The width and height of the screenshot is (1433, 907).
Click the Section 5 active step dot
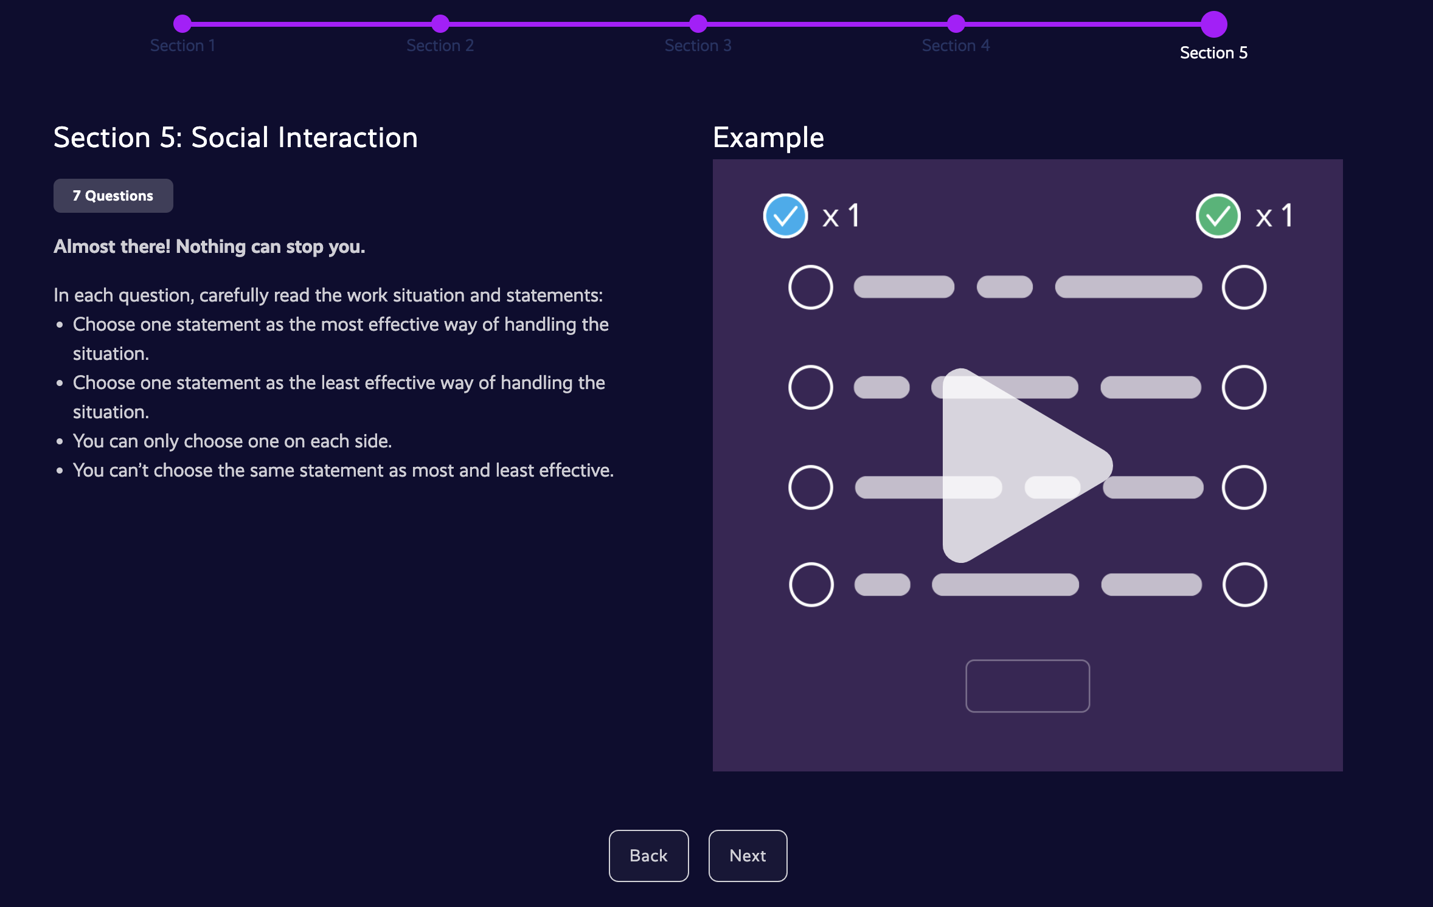1213,24
